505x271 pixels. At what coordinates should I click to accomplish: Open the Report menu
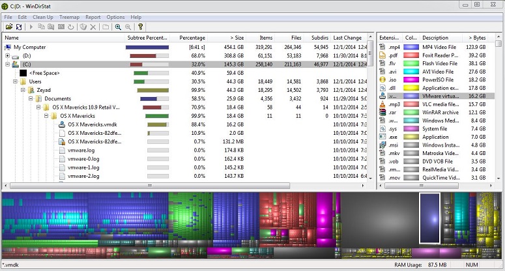[93, 17]
